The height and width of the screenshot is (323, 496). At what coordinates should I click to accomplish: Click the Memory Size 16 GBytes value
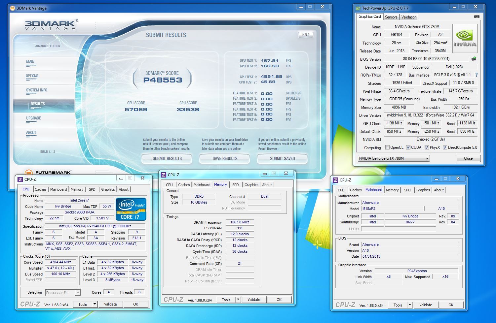tap(199, 202)
